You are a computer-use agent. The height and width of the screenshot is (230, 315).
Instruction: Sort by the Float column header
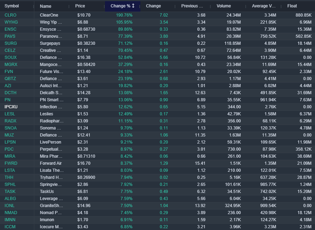pos(292,6)
